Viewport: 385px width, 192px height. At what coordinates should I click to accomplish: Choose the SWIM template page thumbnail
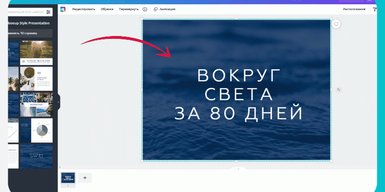click(36, 156)
